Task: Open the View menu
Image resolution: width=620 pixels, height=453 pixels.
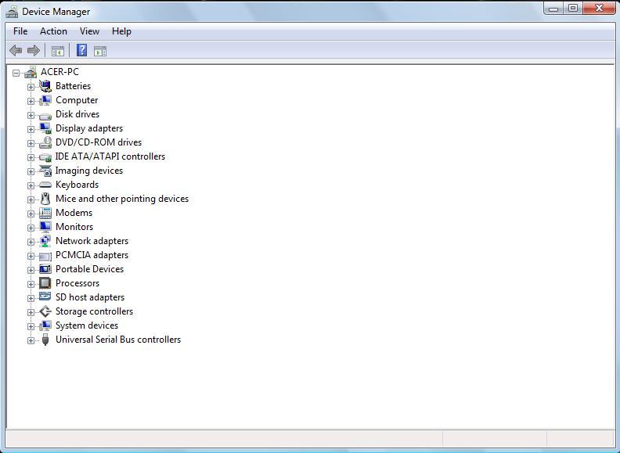Action: pyautogui.click(x=89, y=31)
